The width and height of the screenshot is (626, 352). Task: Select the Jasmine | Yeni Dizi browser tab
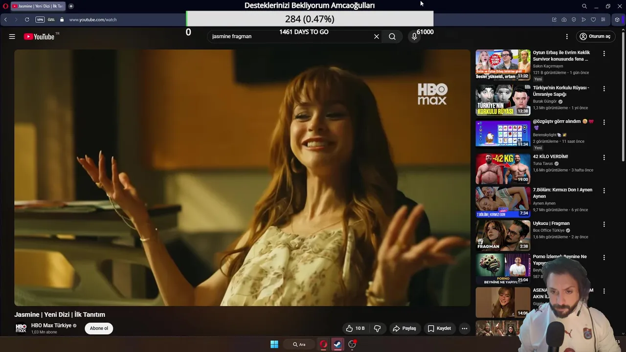(38, 6)
